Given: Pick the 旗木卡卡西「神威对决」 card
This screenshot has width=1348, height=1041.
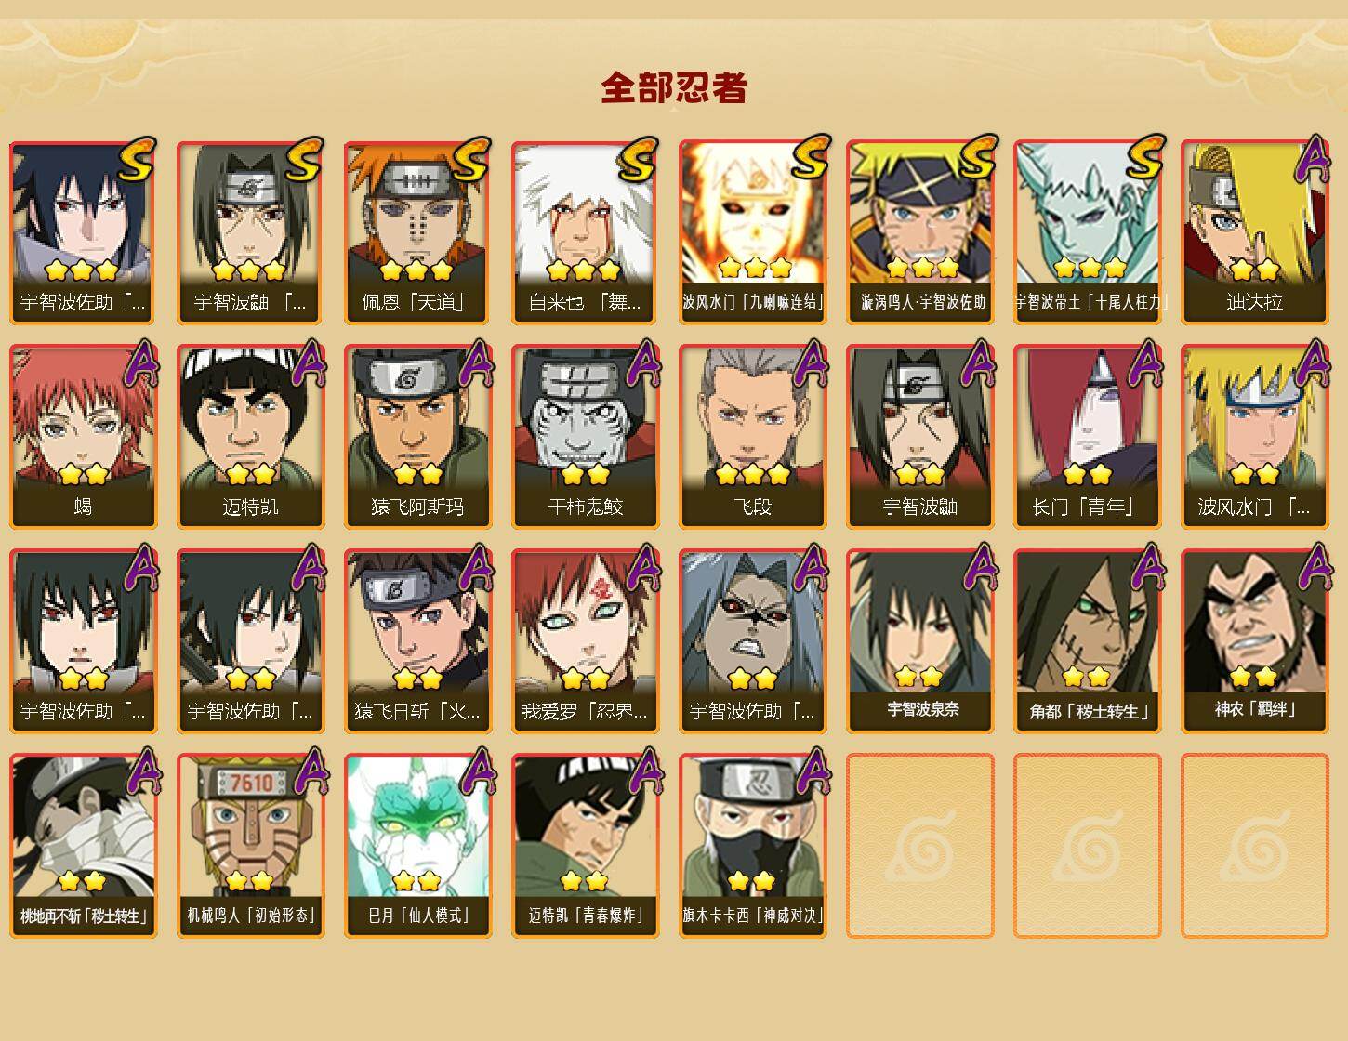Looking at the screenshot, I should [x=752, y=846].
